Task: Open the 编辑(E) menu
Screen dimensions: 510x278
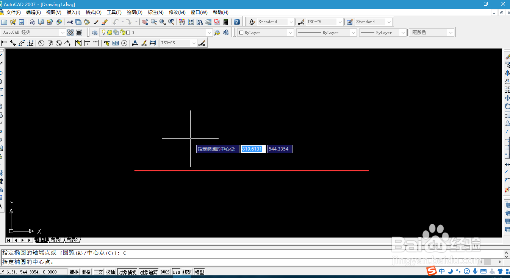Action: point(33,12)
